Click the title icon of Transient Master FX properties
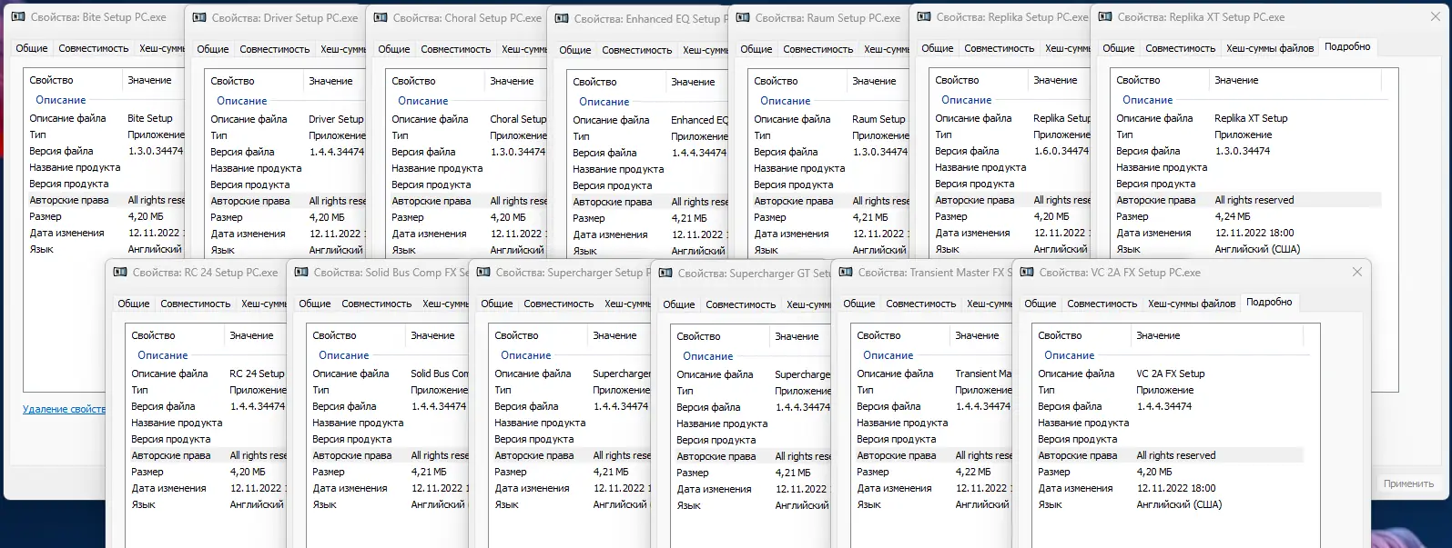The width and height of the screenshot is (1452, 548). click(845, 273)
